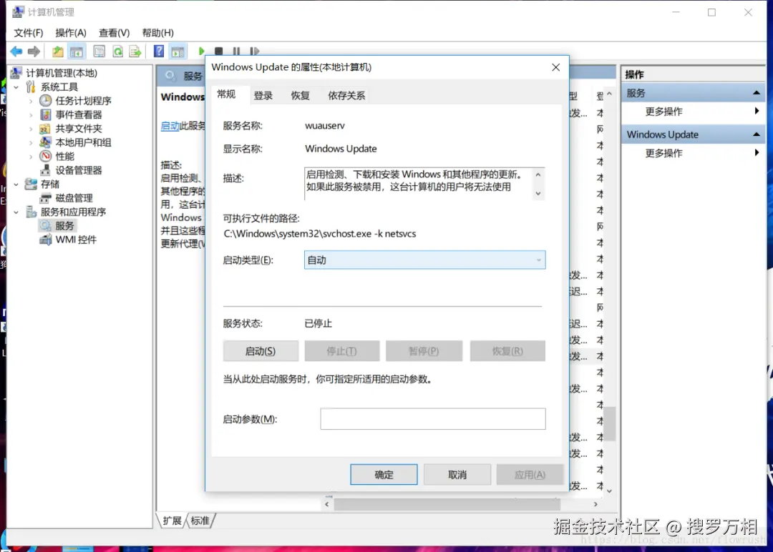This screenshot has width=773, height=552.
Task: Click inside the 启动参数 input field
Action: (432, 419)
